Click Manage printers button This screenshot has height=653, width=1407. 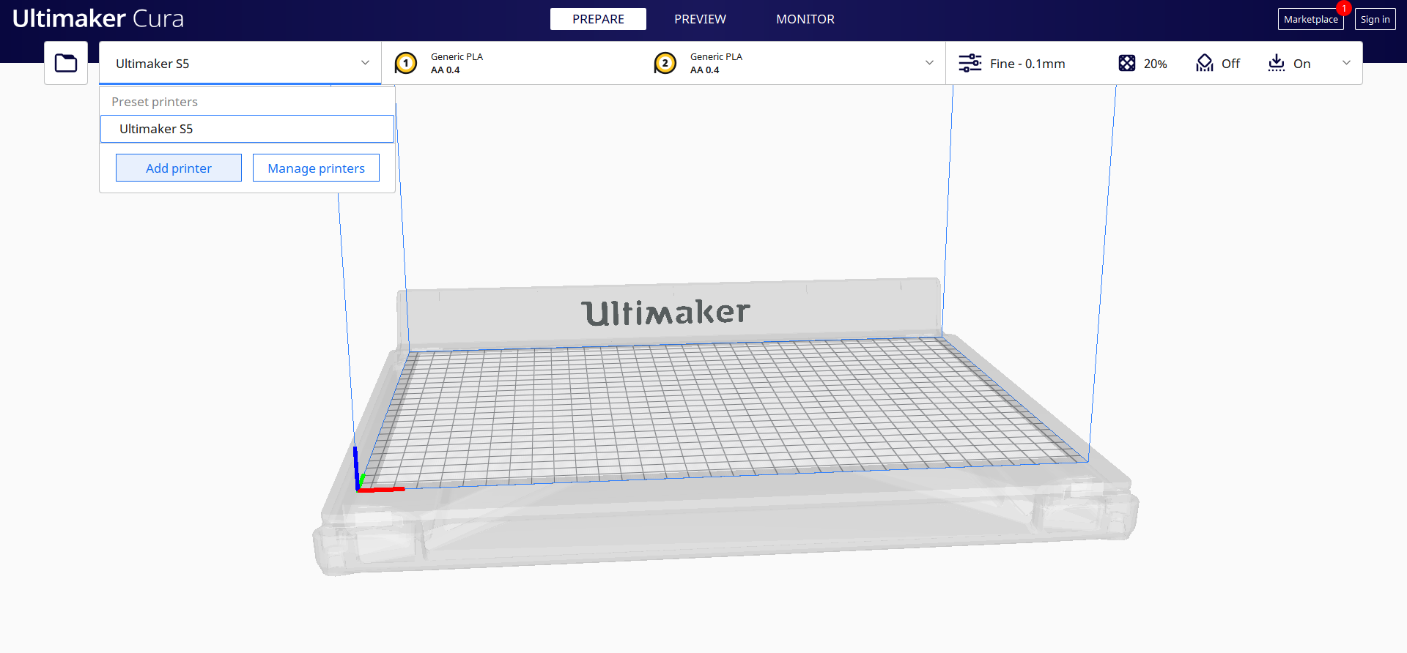(x=316, y=168)
